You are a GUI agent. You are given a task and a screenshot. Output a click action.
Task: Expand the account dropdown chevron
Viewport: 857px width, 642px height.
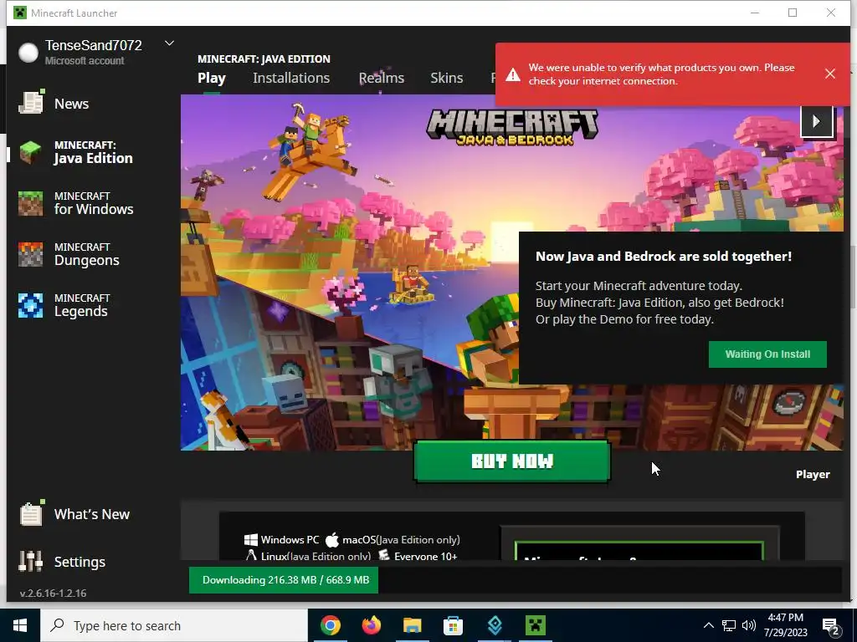169,43
